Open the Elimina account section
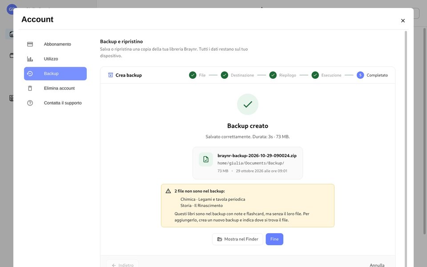Viewport: 427px width, 267px height. (x=55, y=88)
